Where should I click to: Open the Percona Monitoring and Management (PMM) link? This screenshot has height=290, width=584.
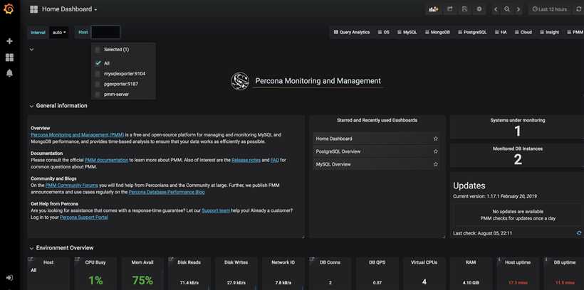78,135
